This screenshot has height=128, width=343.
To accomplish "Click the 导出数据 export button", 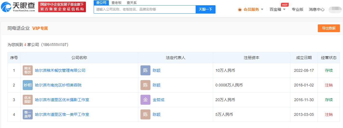I will click(x=329, y=28).
